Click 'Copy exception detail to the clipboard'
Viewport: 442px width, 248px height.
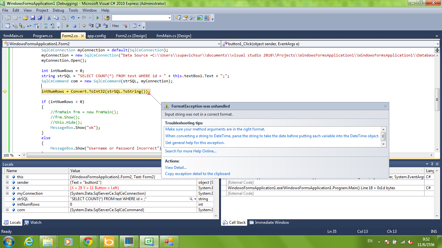[x=197, y=174]
